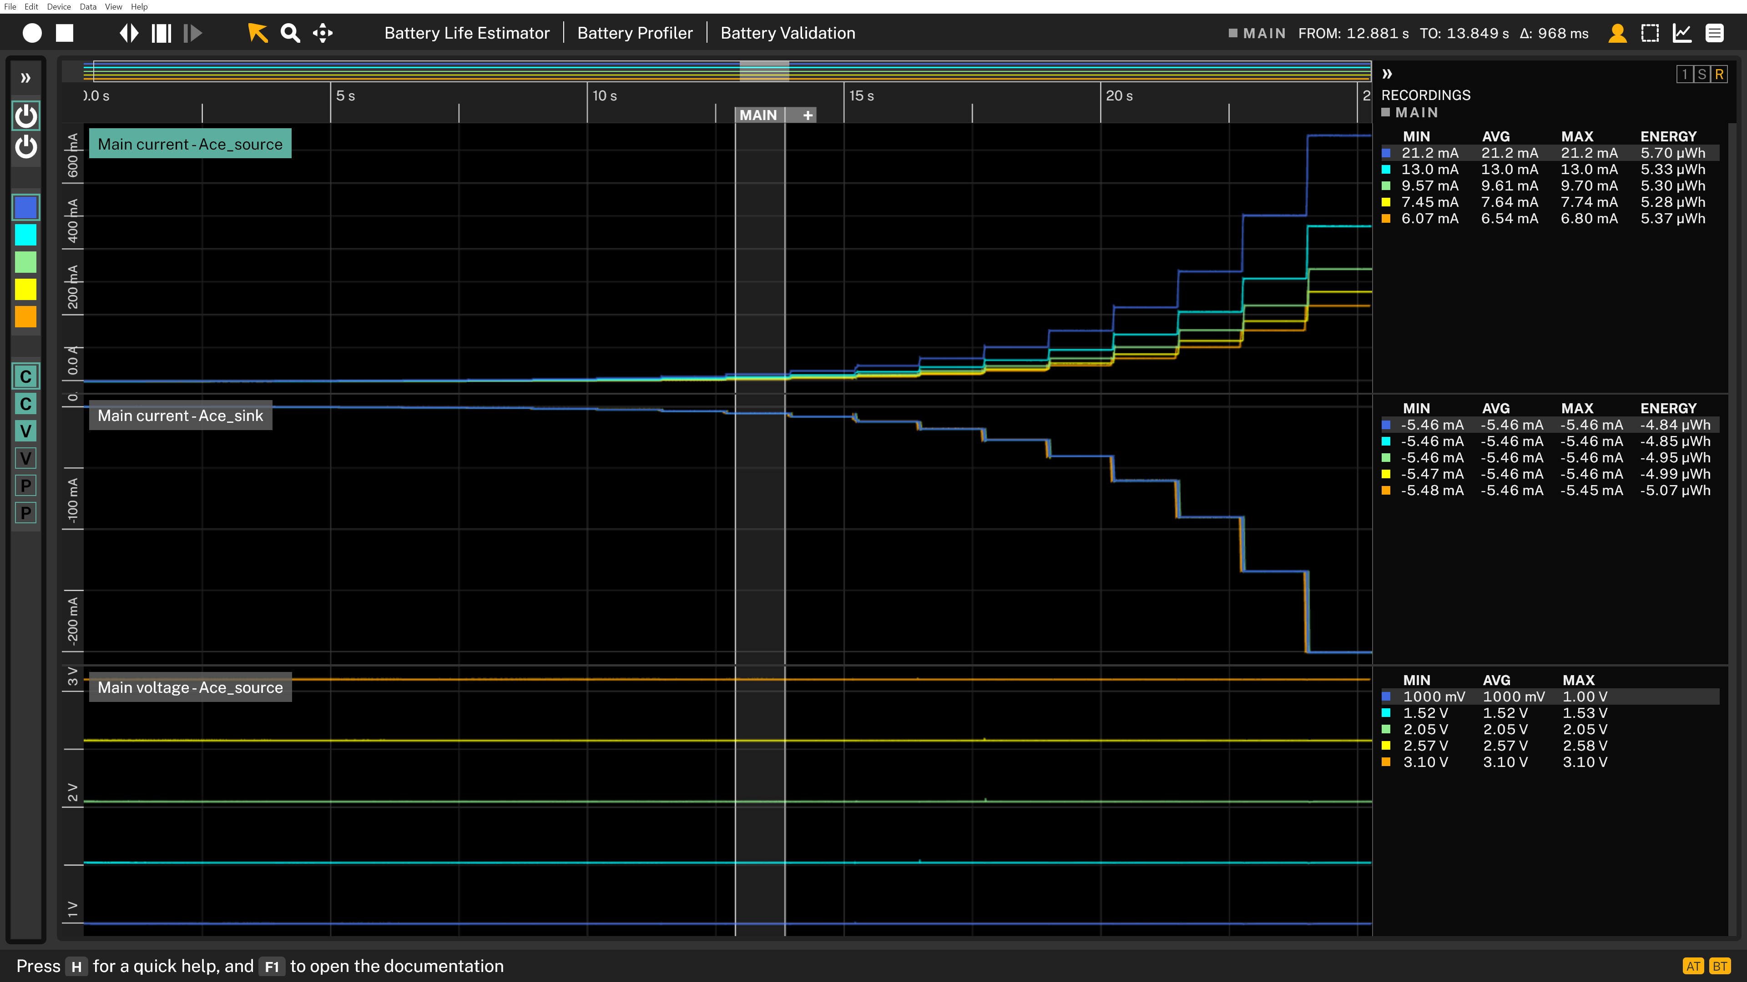
Task: Open the hamburger list menu icon
Action: [x=1714, y=33]
